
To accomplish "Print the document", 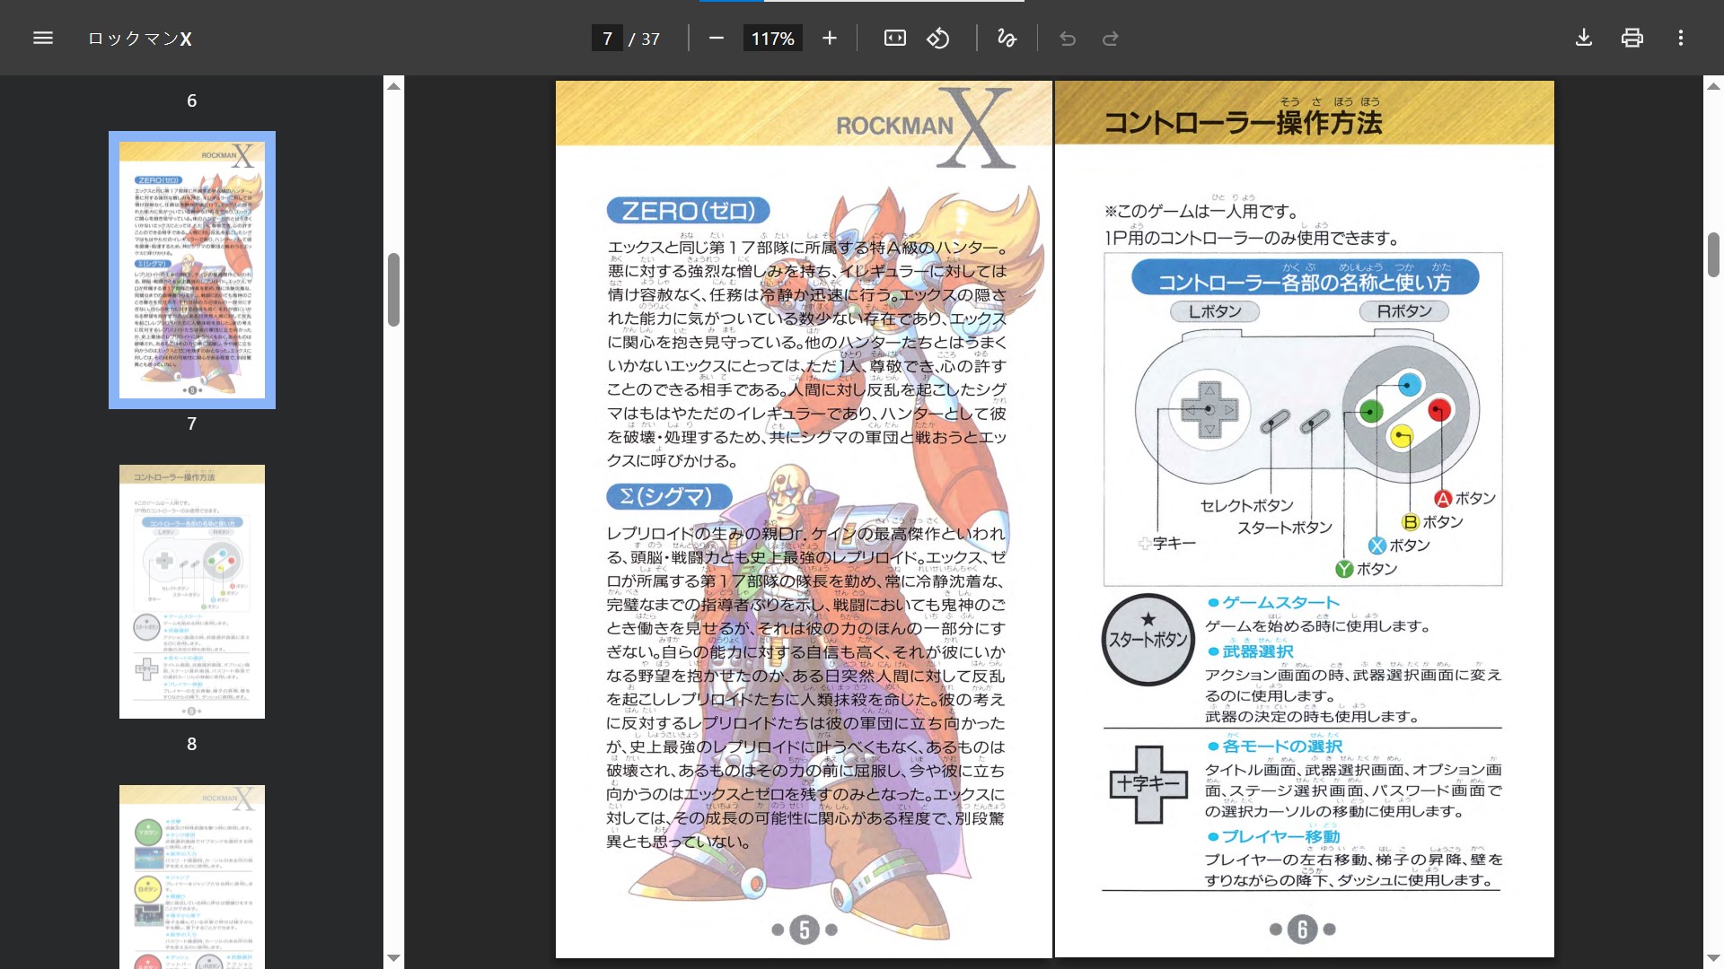I will tap(1632, 38).
